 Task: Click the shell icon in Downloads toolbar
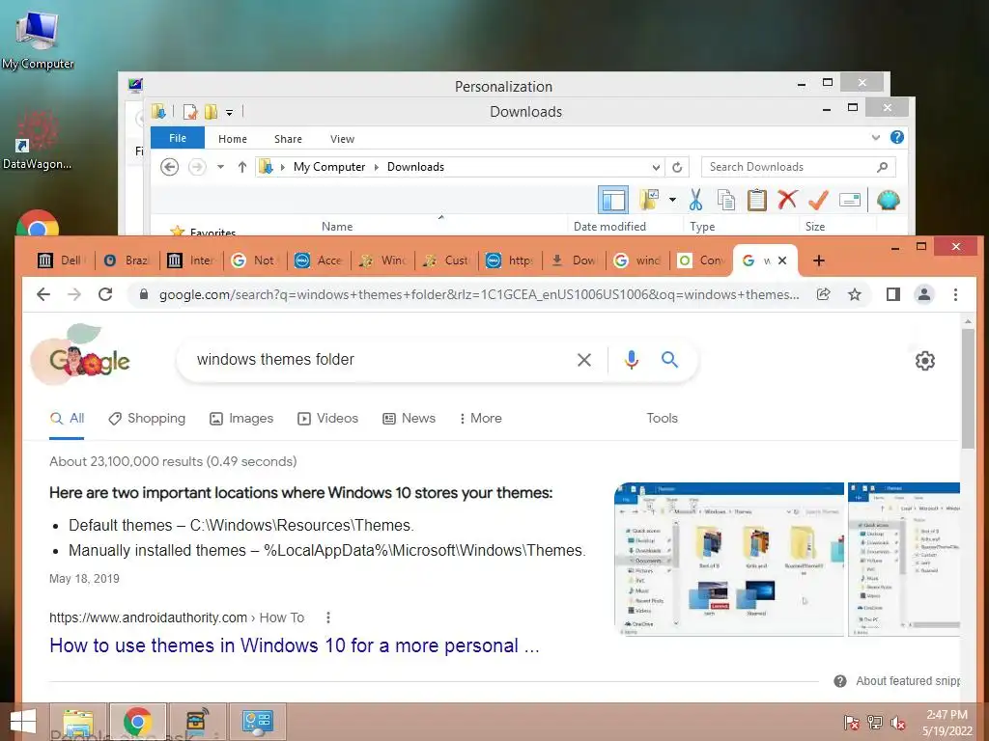pos(889,201)
